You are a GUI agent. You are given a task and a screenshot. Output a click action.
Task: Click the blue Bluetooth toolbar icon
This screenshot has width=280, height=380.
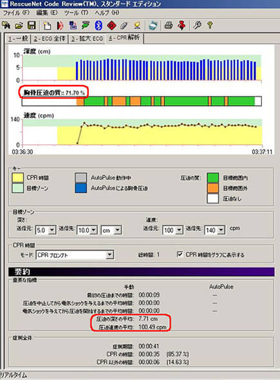[x=98, y=25]
